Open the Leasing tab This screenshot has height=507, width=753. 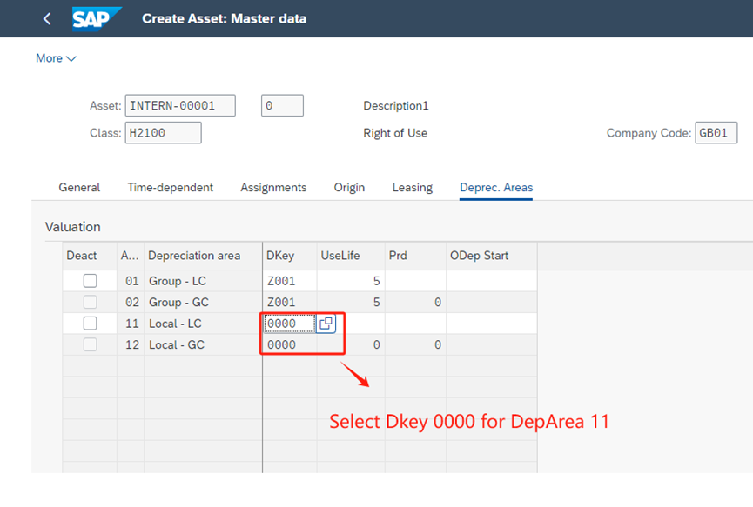click(x=412, y=187)
